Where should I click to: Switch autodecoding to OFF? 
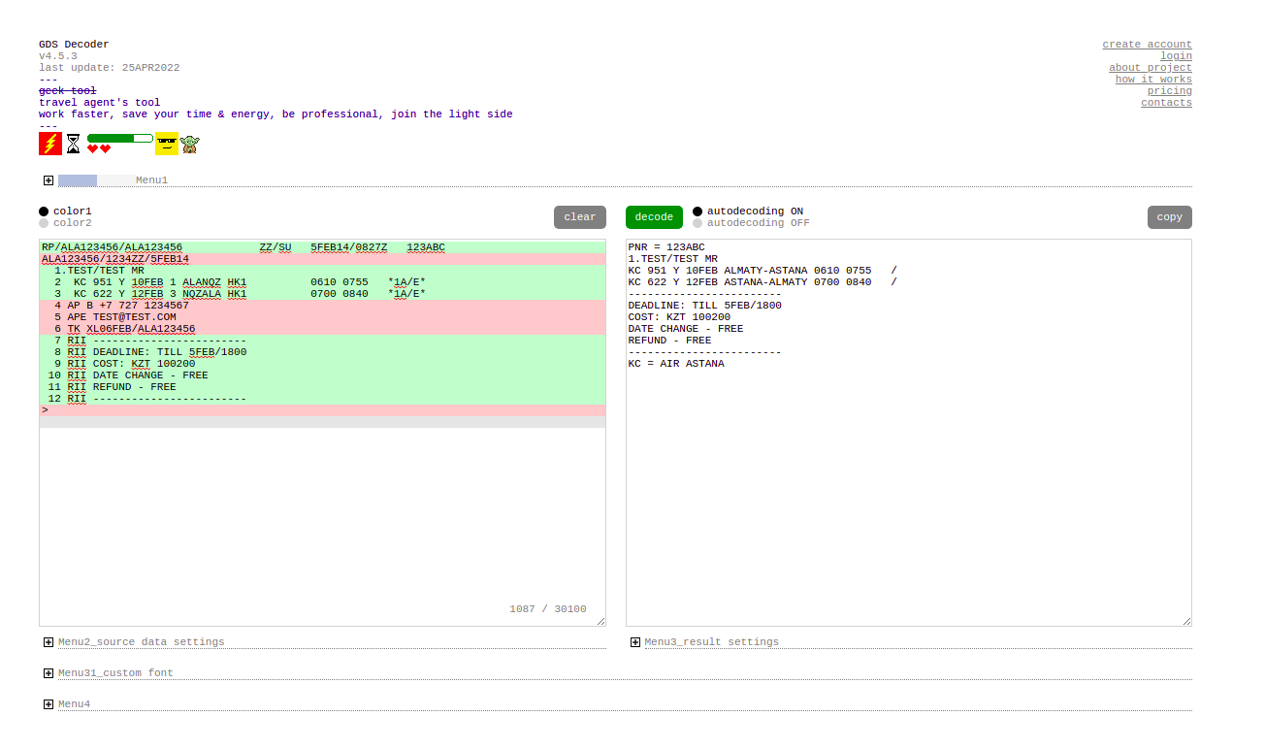point(696,222)
